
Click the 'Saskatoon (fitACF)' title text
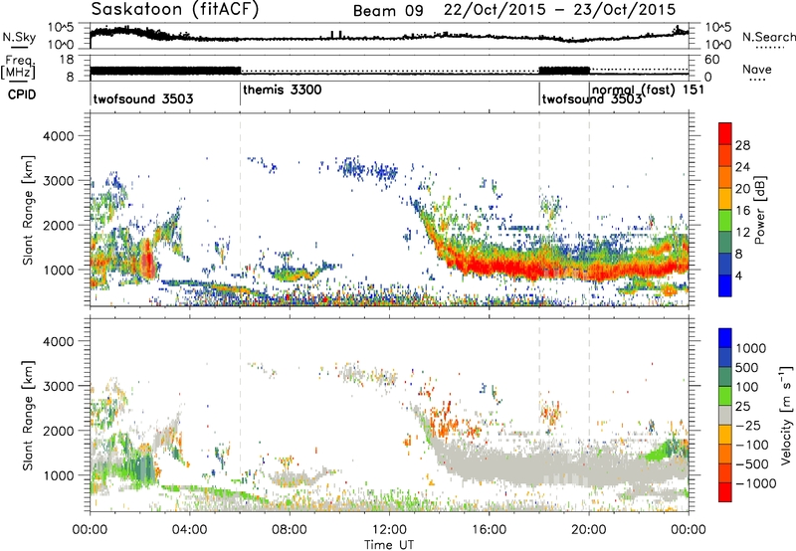(175, 10)
